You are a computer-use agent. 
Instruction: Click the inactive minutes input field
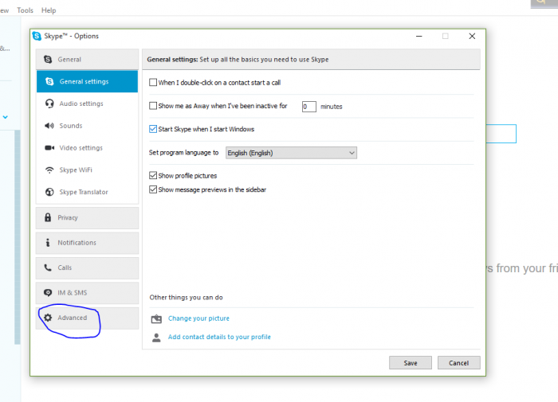(x=309, y=107)
